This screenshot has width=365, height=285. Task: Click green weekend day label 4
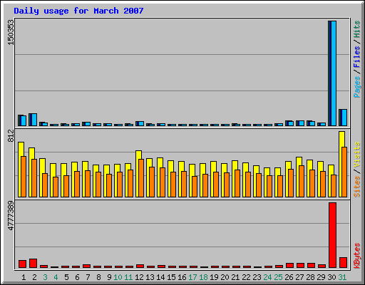(x=56, y=277)
